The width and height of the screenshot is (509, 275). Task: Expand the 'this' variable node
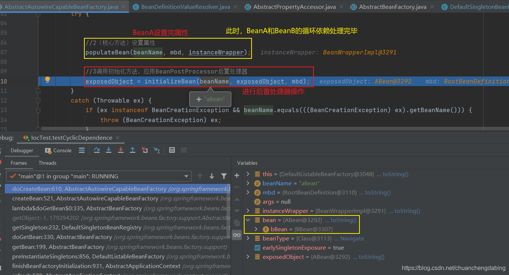(x=248, y=174)
